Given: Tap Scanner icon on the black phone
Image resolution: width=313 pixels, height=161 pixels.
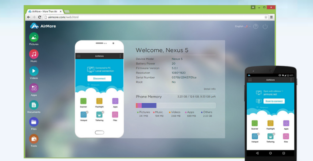Looking at the screenshot, I should click(254, 123).
